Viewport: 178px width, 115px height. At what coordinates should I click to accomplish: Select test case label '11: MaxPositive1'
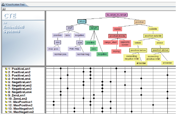pos(20,102)
